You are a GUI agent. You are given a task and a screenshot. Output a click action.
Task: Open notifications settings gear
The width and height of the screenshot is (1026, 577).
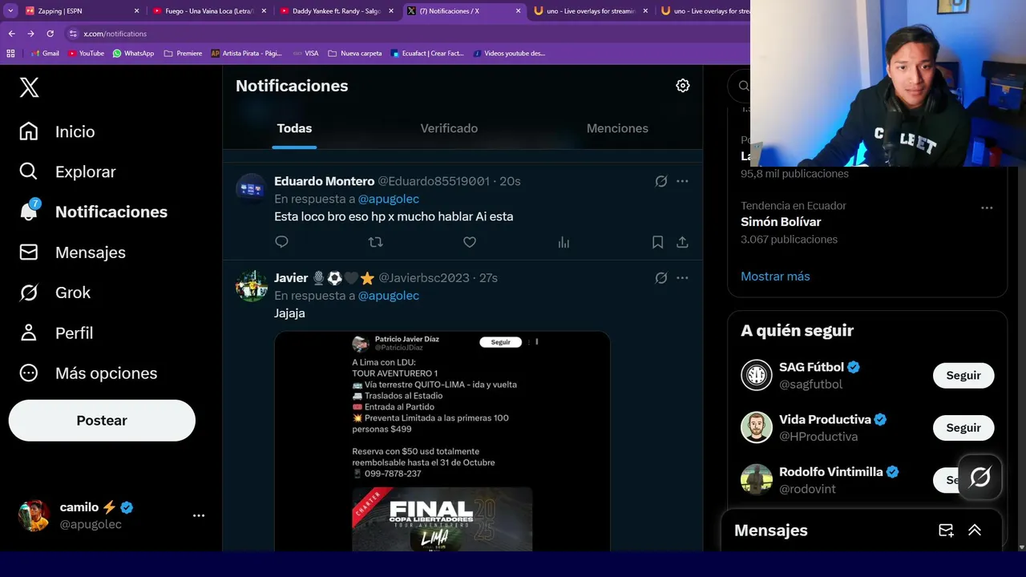click(x=683, y=86)
